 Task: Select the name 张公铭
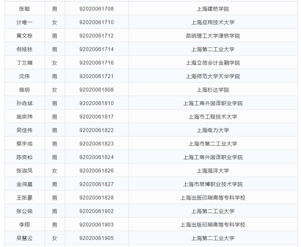click(x=24, y=211)
